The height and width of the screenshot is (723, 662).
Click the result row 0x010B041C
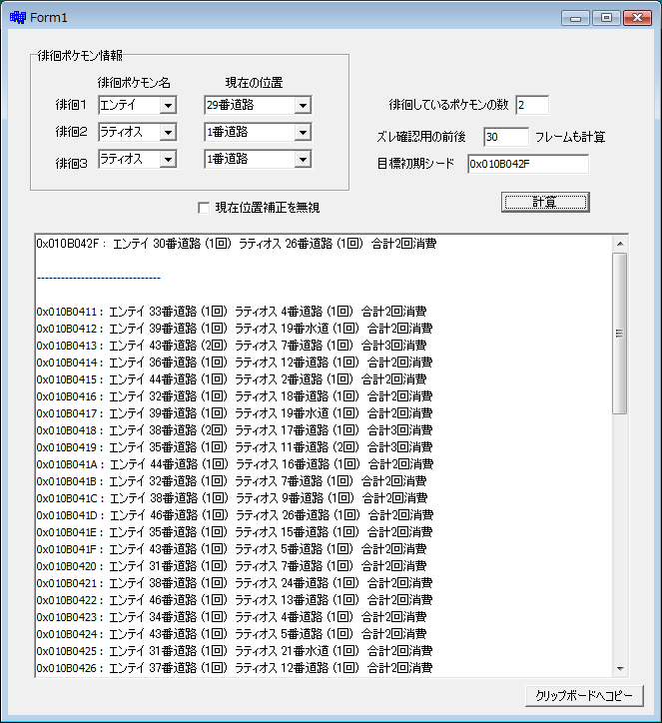(232, 498)
